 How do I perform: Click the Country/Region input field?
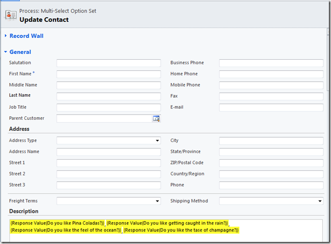(x=271, y=174)
